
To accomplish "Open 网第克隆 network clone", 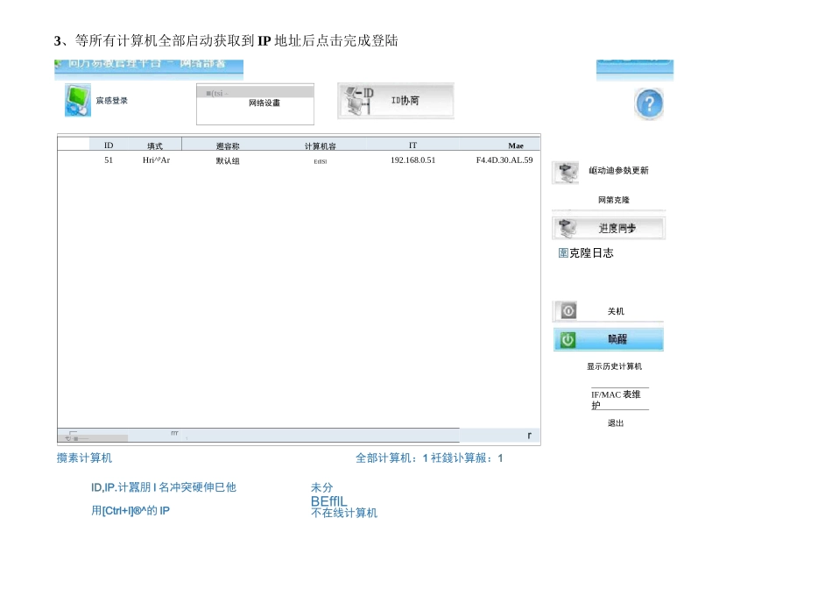I will 613,200.
